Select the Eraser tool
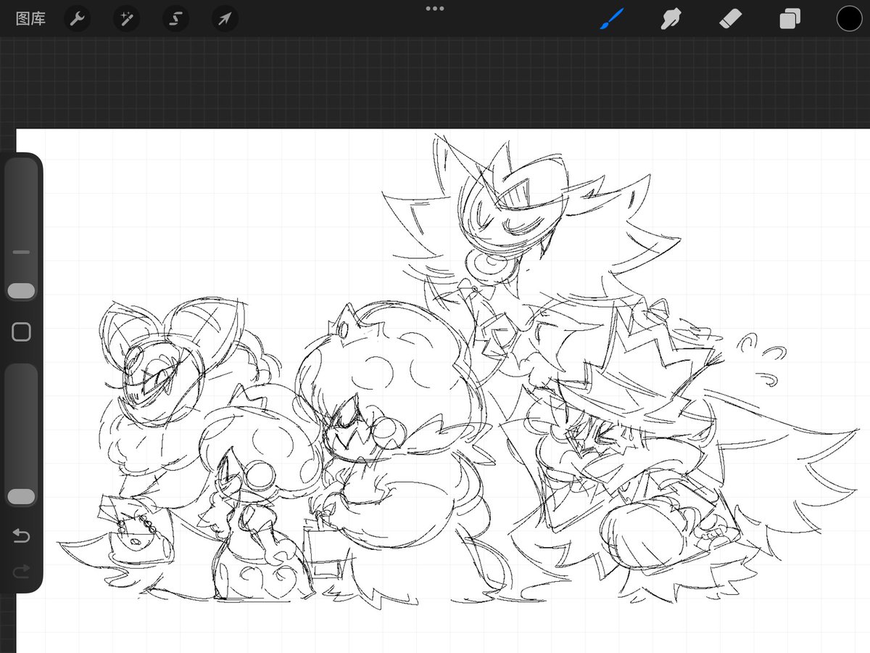870x653 pixels. point(731,19)
